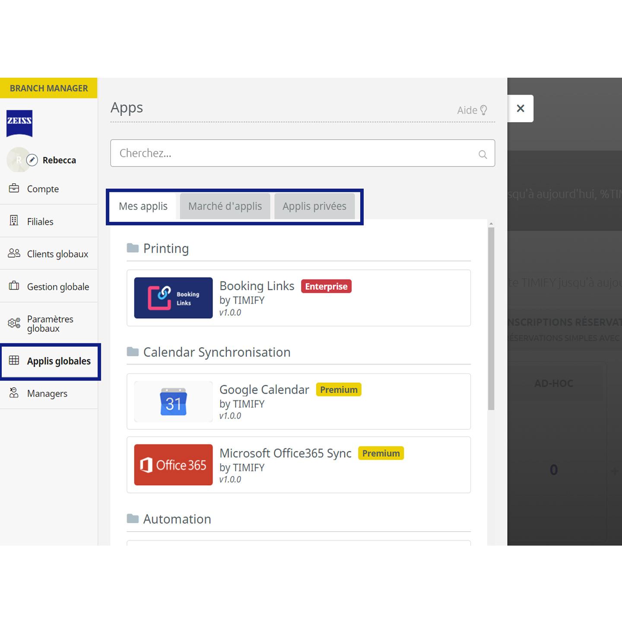Click the Clients globaux people icon

(x=14, y=254)
